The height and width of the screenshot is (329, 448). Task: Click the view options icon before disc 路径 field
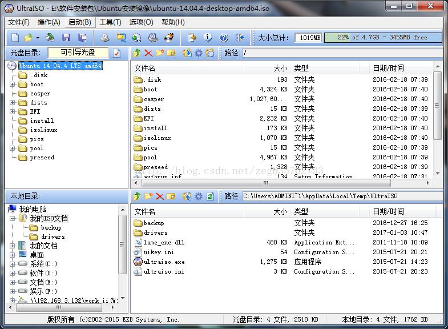(x=210, y=53)
